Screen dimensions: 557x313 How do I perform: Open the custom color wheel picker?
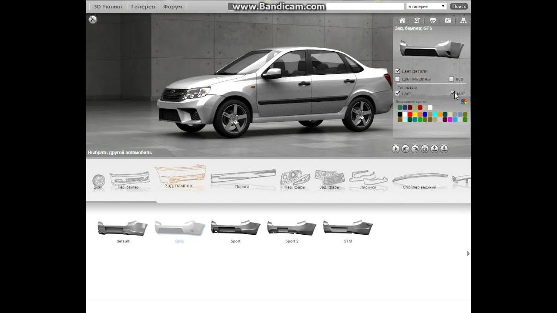pos(463,102)
